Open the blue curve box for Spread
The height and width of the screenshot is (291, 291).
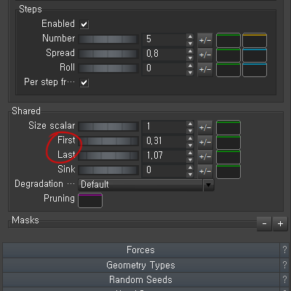click(255, 55)
